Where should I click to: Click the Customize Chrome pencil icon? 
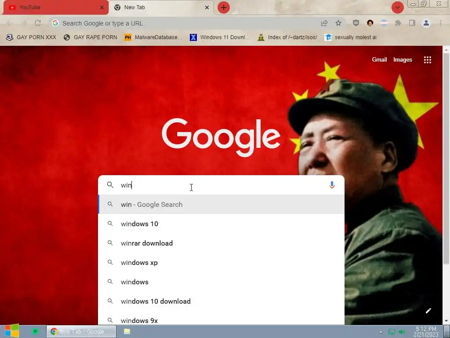pos(428,311)
